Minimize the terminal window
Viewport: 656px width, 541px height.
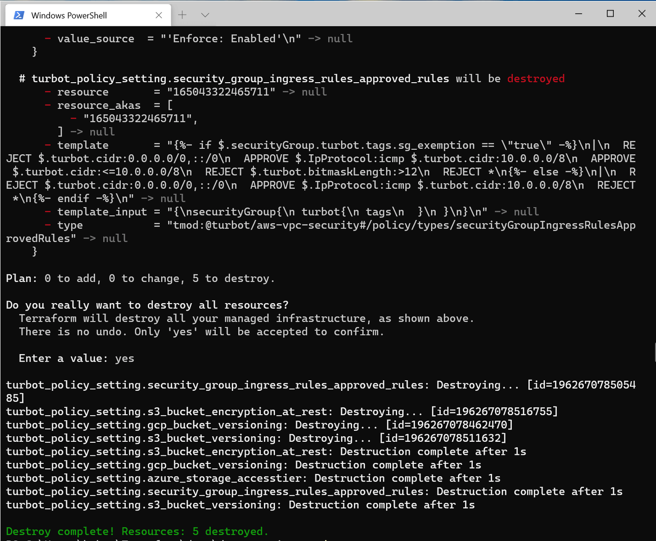point(578,14)
